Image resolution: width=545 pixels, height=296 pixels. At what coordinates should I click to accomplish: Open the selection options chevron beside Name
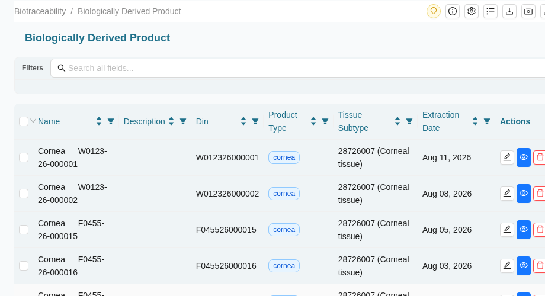[x=33, y=121]
